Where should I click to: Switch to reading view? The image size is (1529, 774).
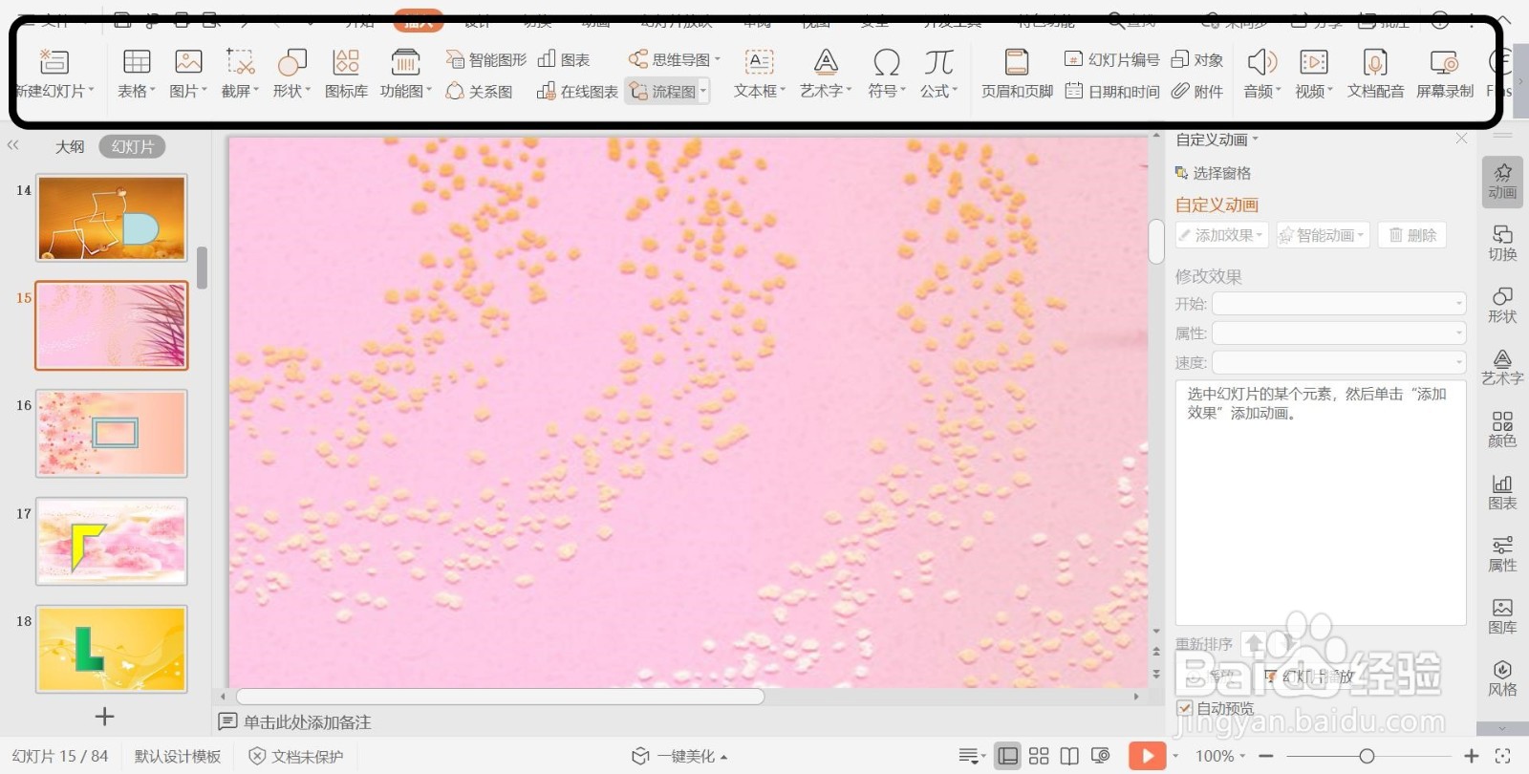[1069, 756]
